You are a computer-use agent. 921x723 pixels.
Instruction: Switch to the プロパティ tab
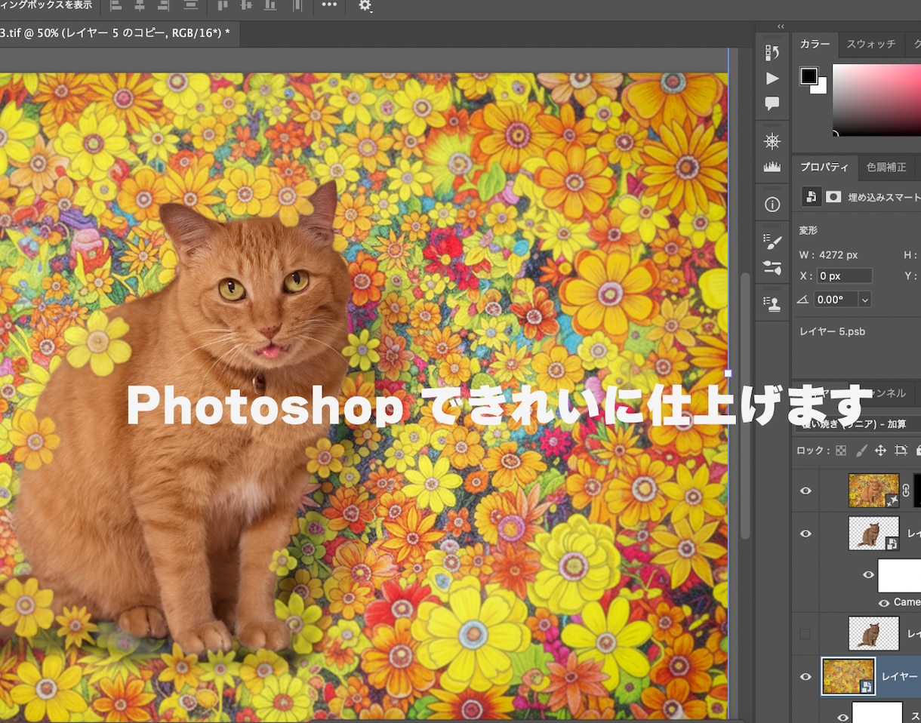tap(824, 168)
